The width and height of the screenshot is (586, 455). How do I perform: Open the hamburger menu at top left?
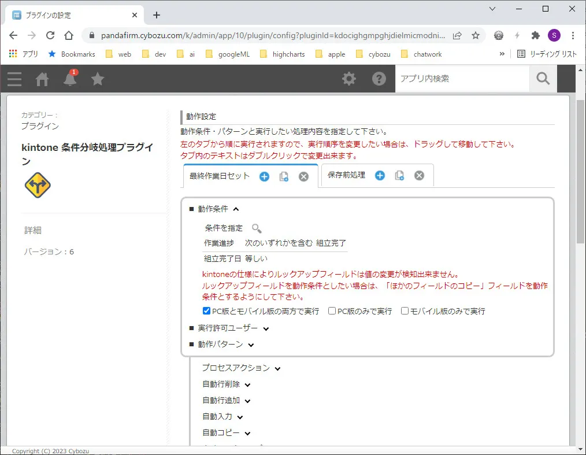14,79
